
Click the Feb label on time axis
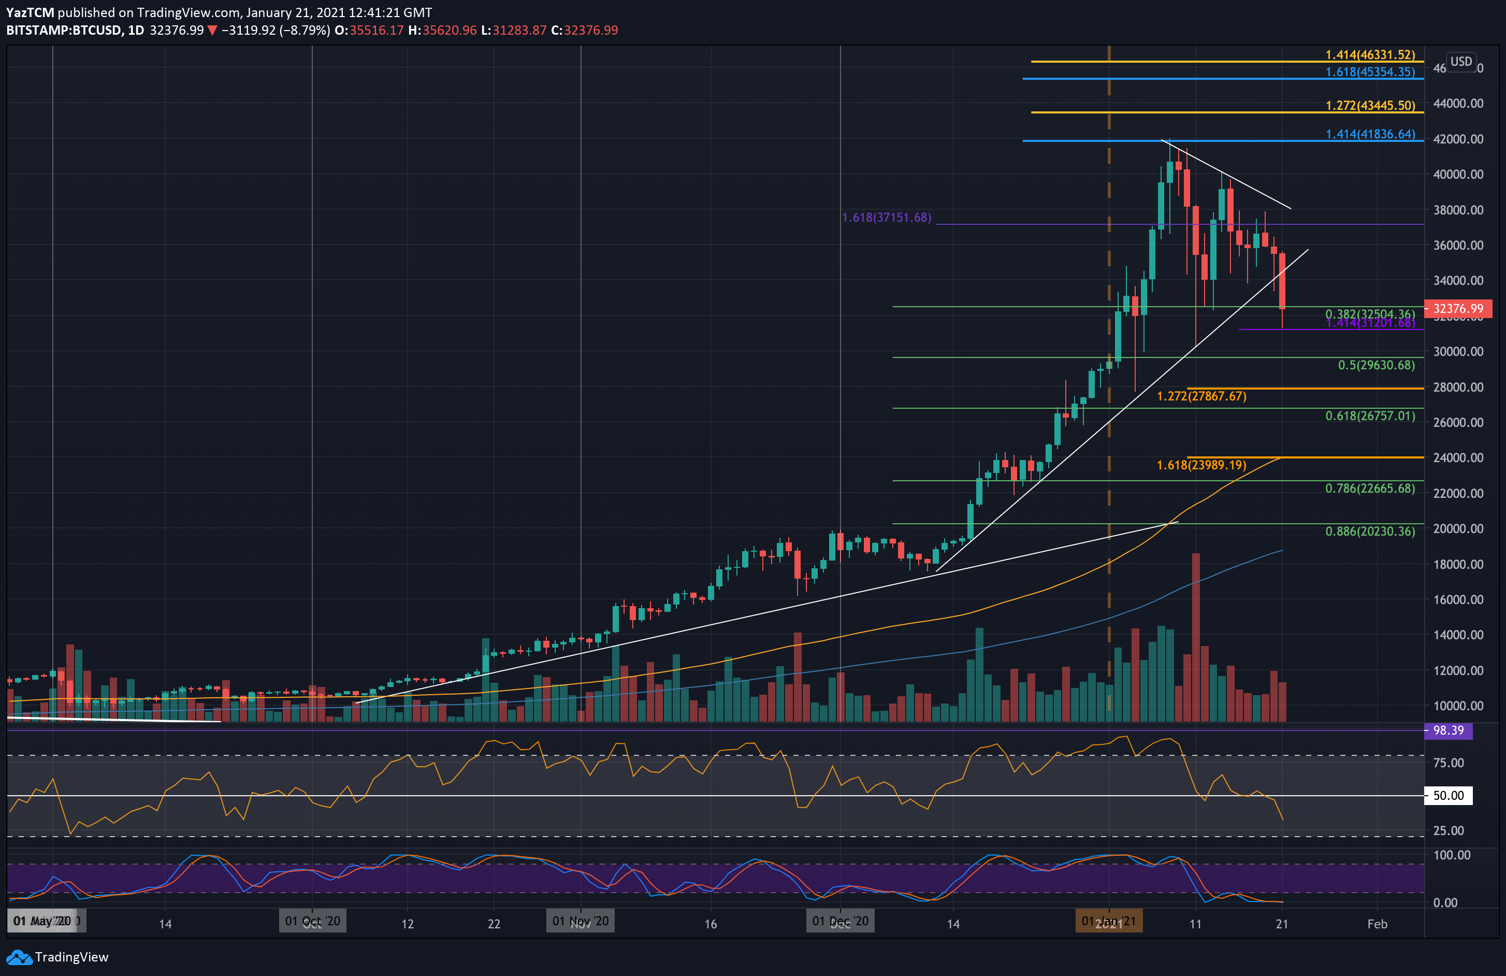coord(1378,924)
